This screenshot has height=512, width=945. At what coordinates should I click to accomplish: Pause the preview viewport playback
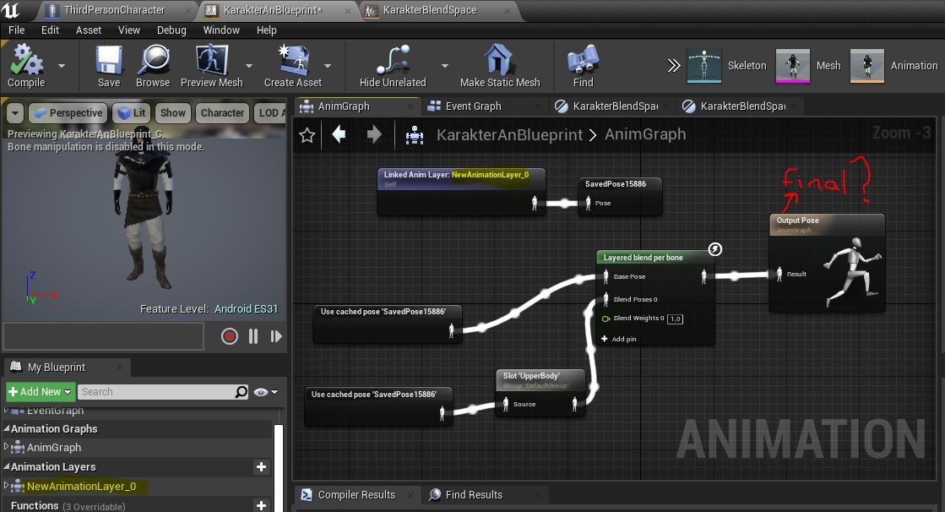(x=253, y=336)
